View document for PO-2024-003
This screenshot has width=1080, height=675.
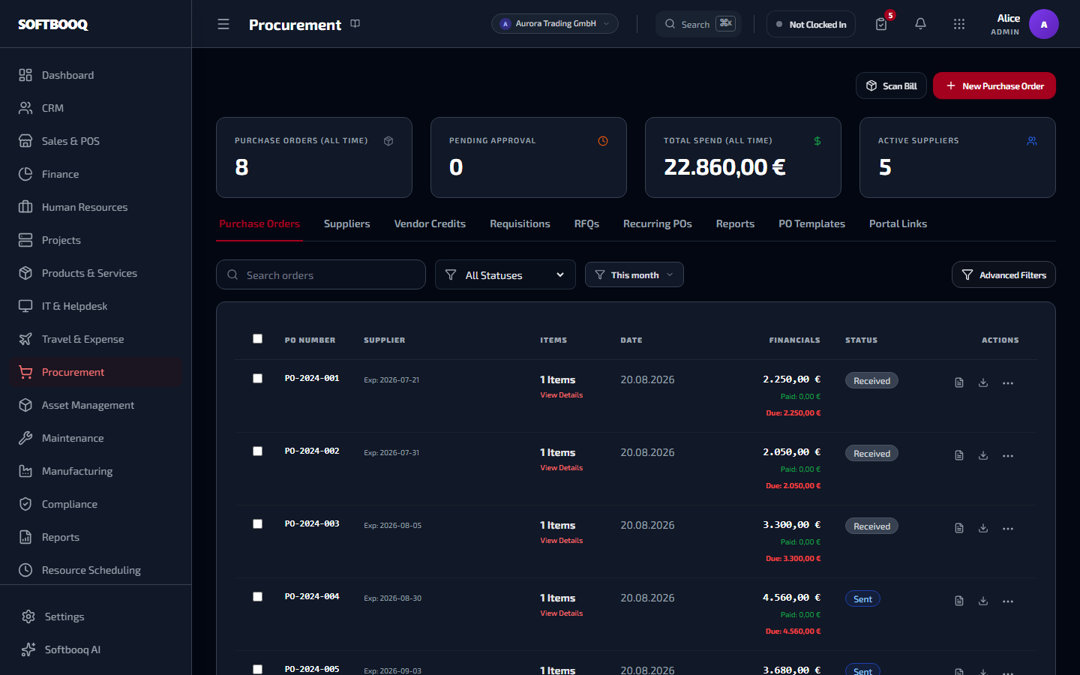[959, 528]
